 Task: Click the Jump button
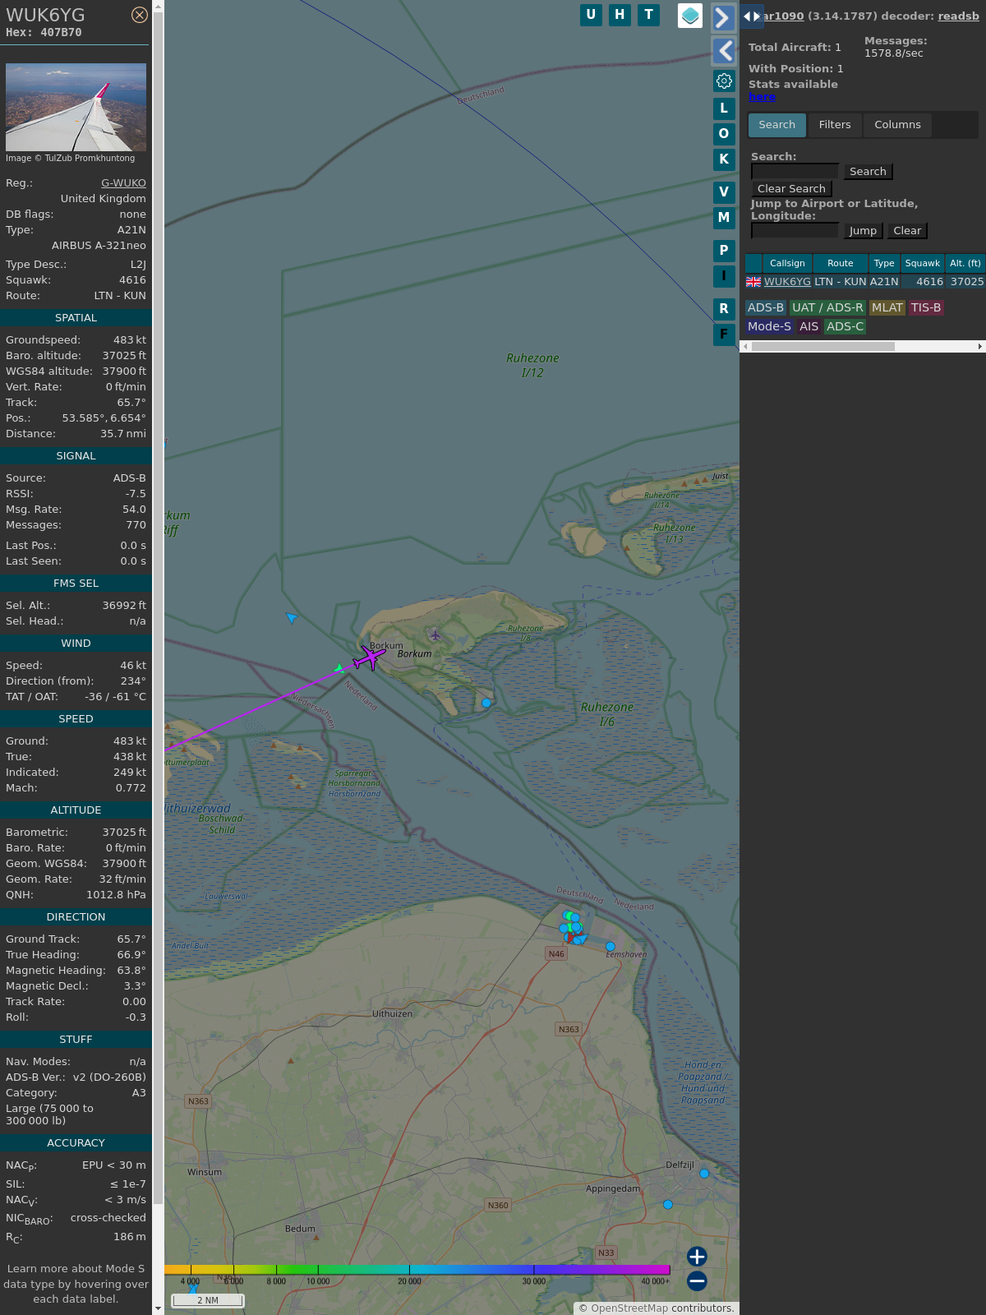pos(863,230)
